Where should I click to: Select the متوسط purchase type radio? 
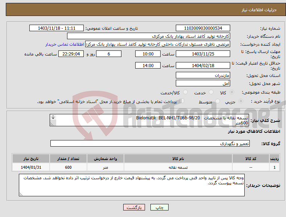point(217,101)
